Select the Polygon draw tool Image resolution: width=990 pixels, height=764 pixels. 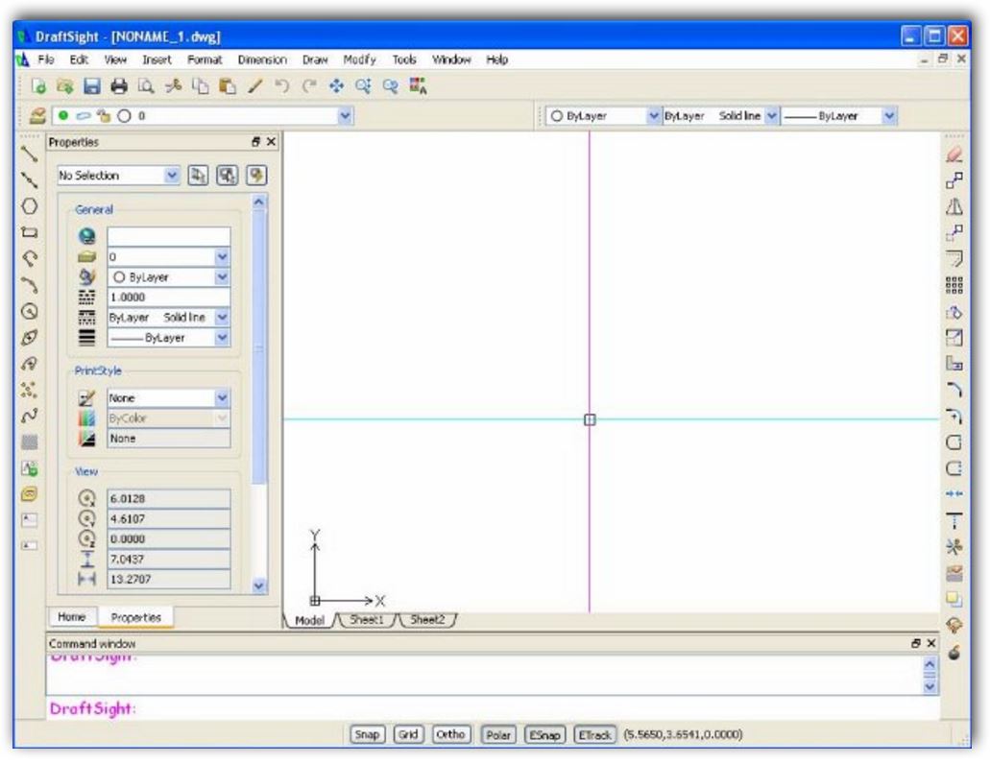click(29, 206)
